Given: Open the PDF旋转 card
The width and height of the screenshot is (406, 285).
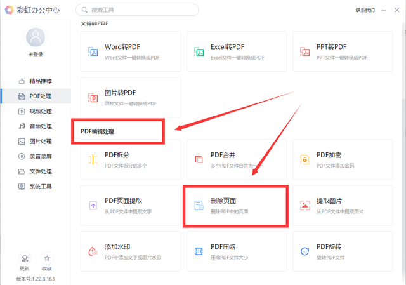Looking at the screenshot, I should [x=343, y=251].
